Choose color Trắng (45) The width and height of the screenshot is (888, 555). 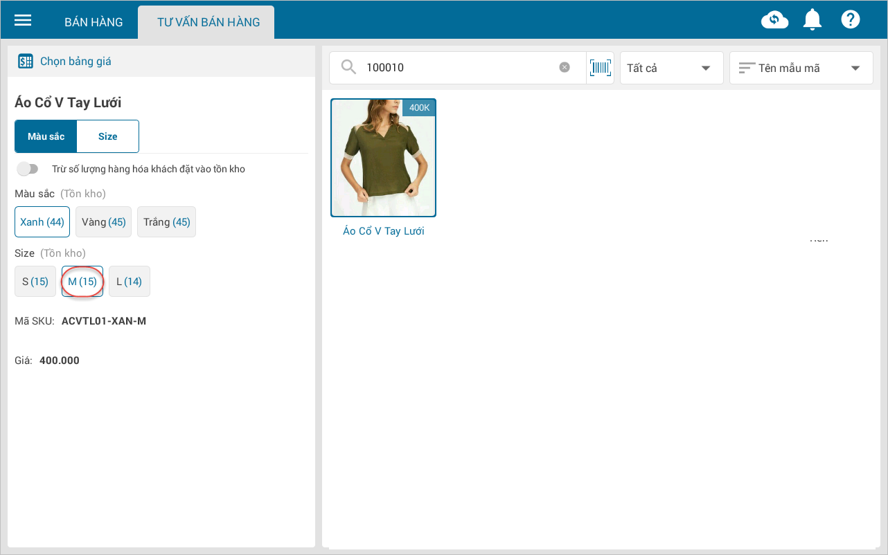pyautogui.click(x=166, y=222)
